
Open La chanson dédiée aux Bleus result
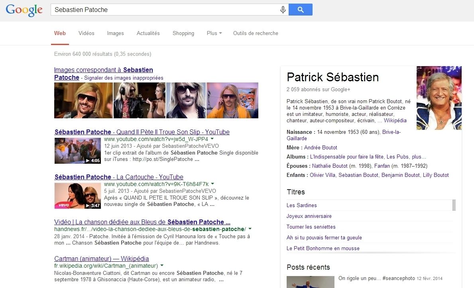click(x=142, y=222)
